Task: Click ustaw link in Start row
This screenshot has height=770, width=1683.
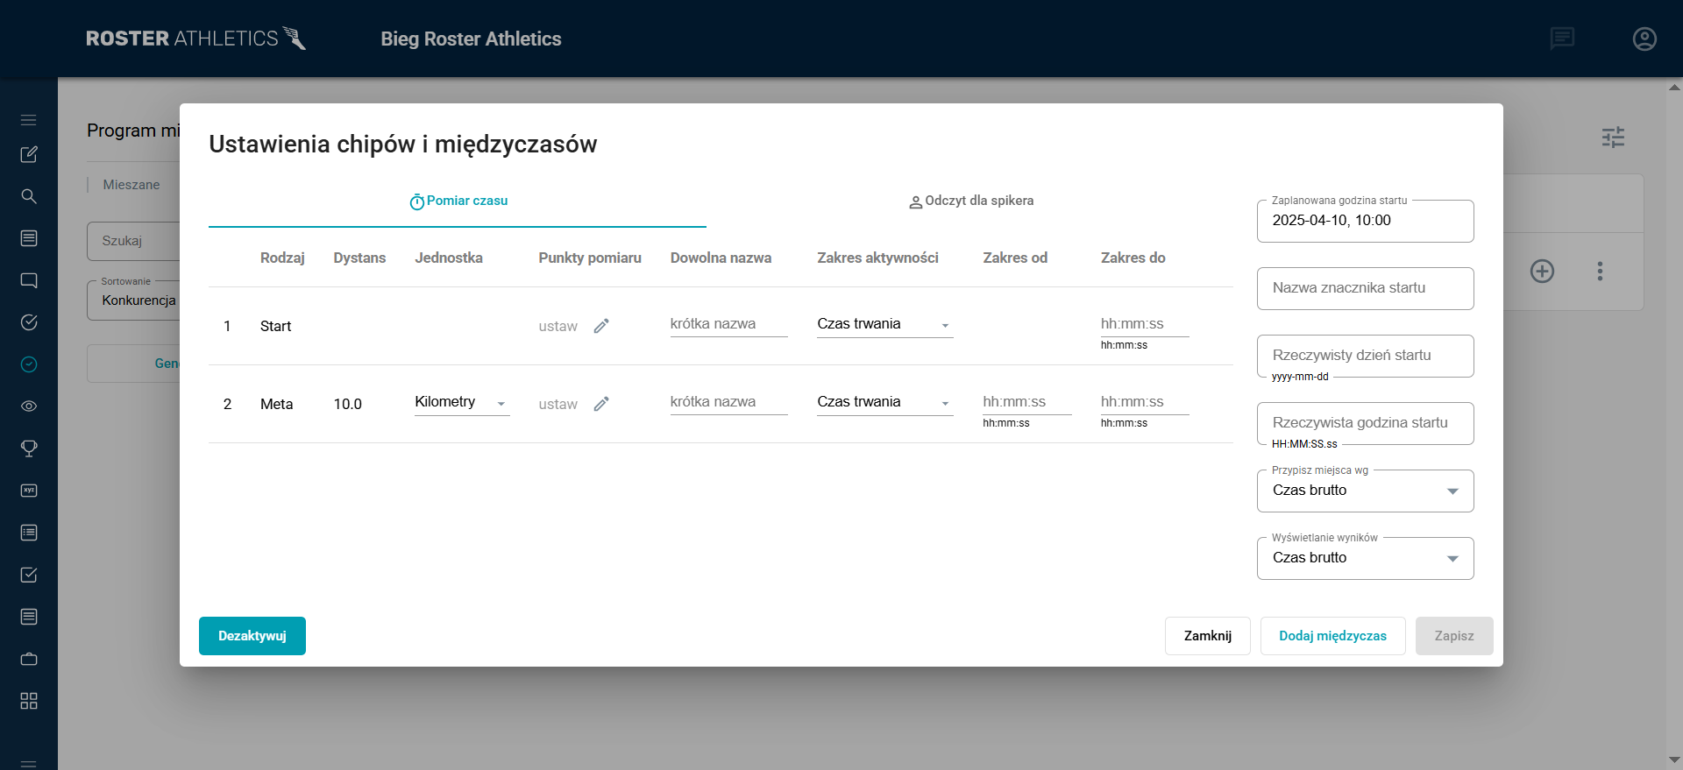Action: tap(557, 326)
